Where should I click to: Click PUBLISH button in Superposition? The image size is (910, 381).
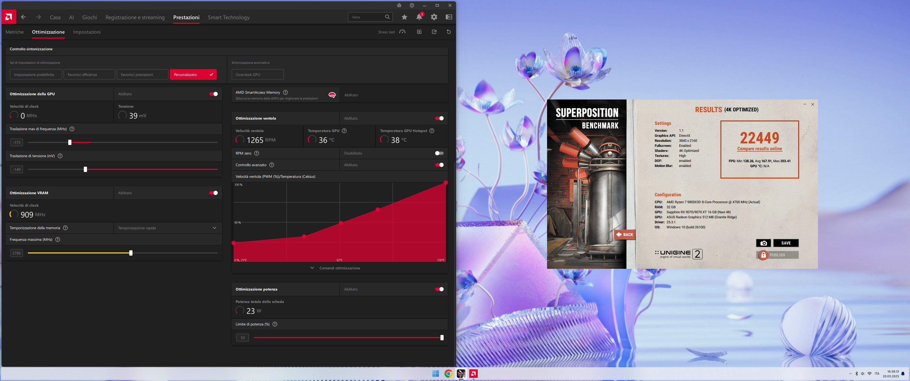(x=777, y=255)
